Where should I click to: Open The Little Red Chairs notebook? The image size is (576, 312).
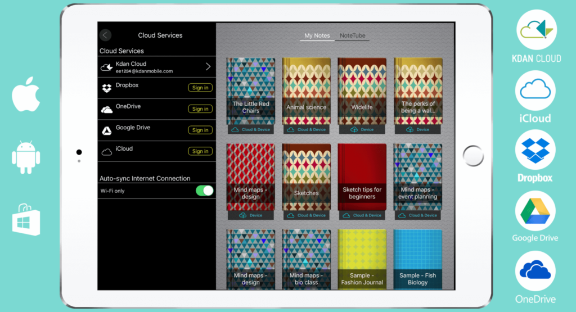[250, 92]
